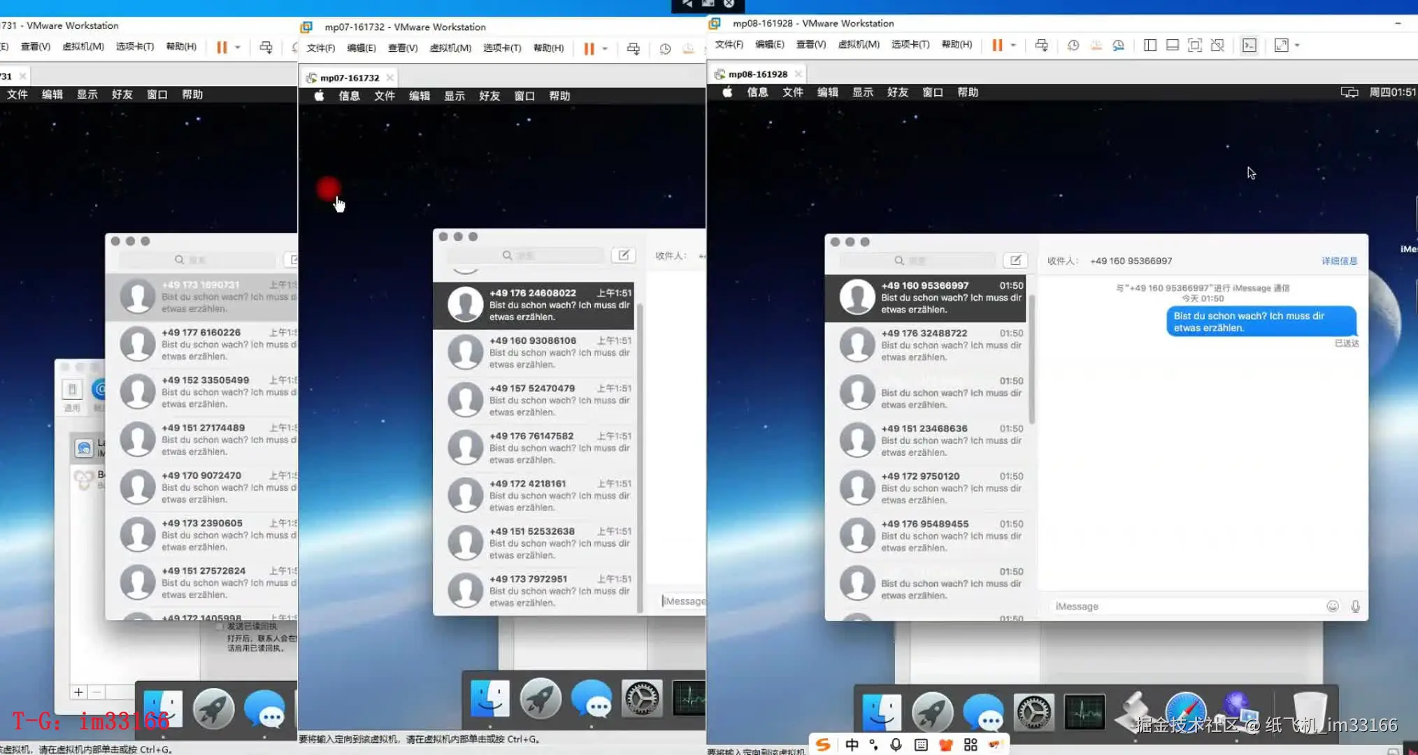Expand the pause dropdown arrow in mp07 toolbar
The height and width of the screenshot is (755, 1418).
tap(605, 48)
